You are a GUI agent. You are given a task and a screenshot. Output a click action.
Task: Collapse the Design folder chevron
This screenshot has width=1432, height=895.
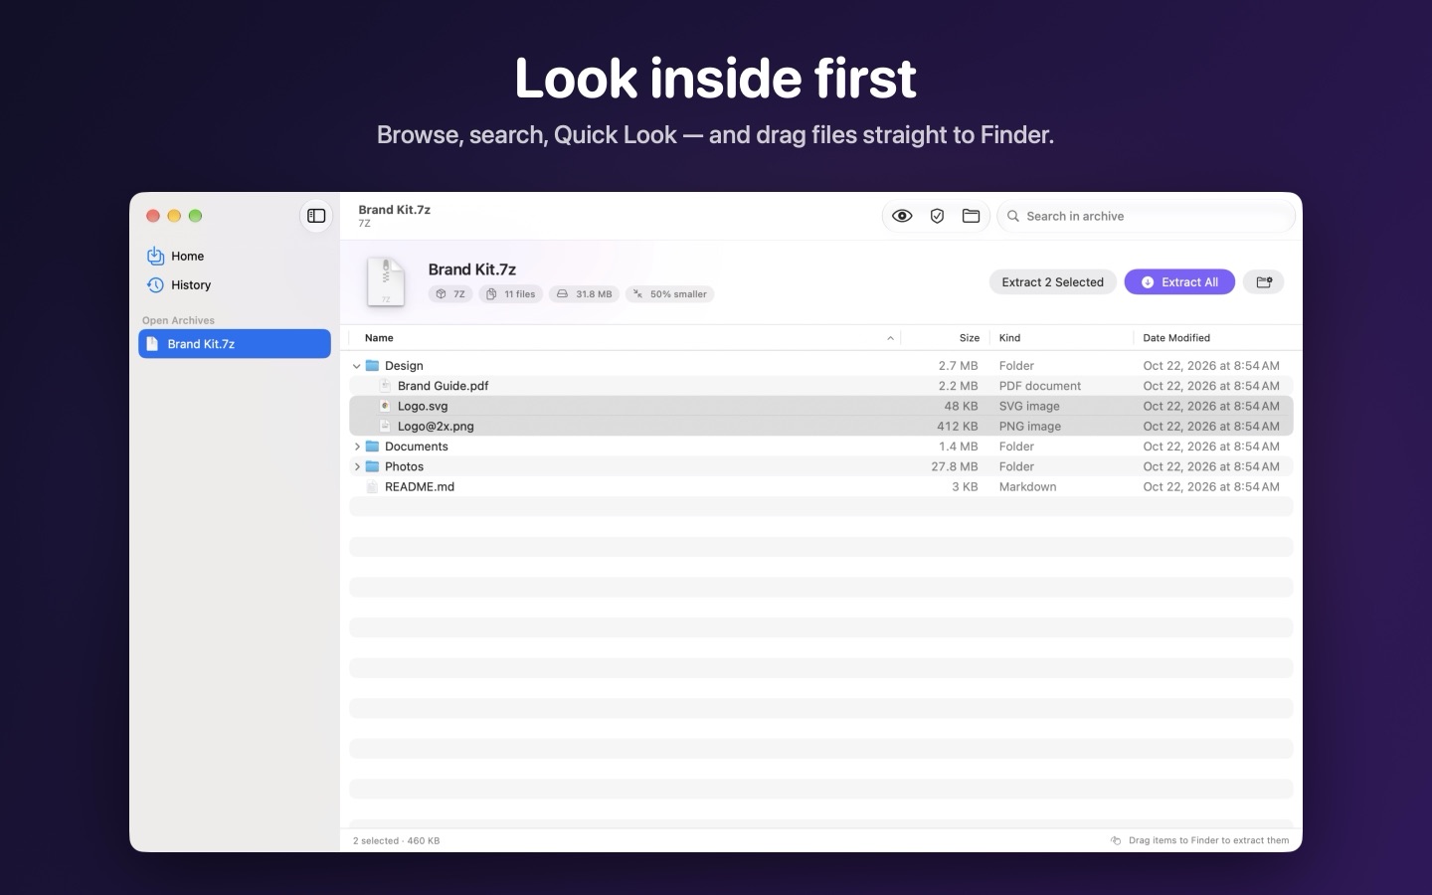357,366
